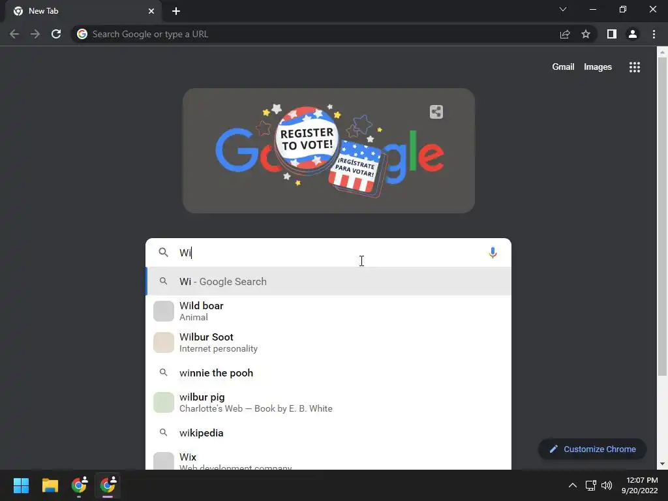Click the magnifier beside wikipedia
The image size is (668, 501).
click(x=163, y=433)
